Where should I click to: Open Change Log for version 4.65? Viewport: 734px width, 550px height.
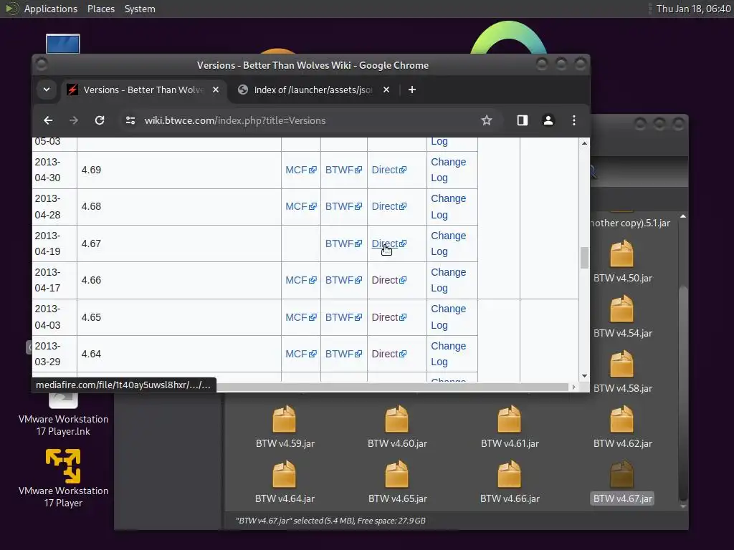(448, 317)
